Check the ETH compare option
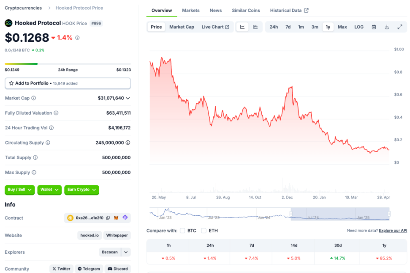The width and height of the screenshot is (410, 273). point(204,230)
